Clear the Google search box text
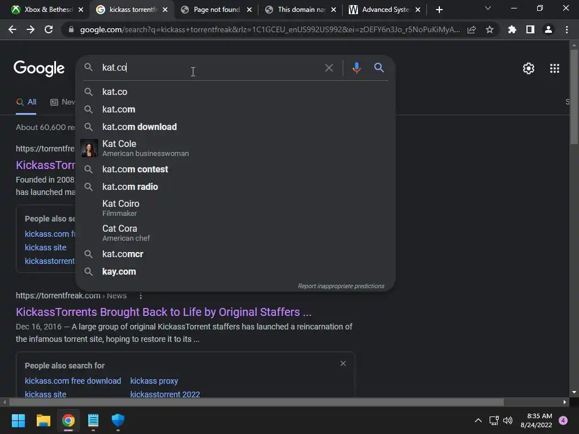The image size is (579, 434). pyautogui.click(x=329, y=68)
